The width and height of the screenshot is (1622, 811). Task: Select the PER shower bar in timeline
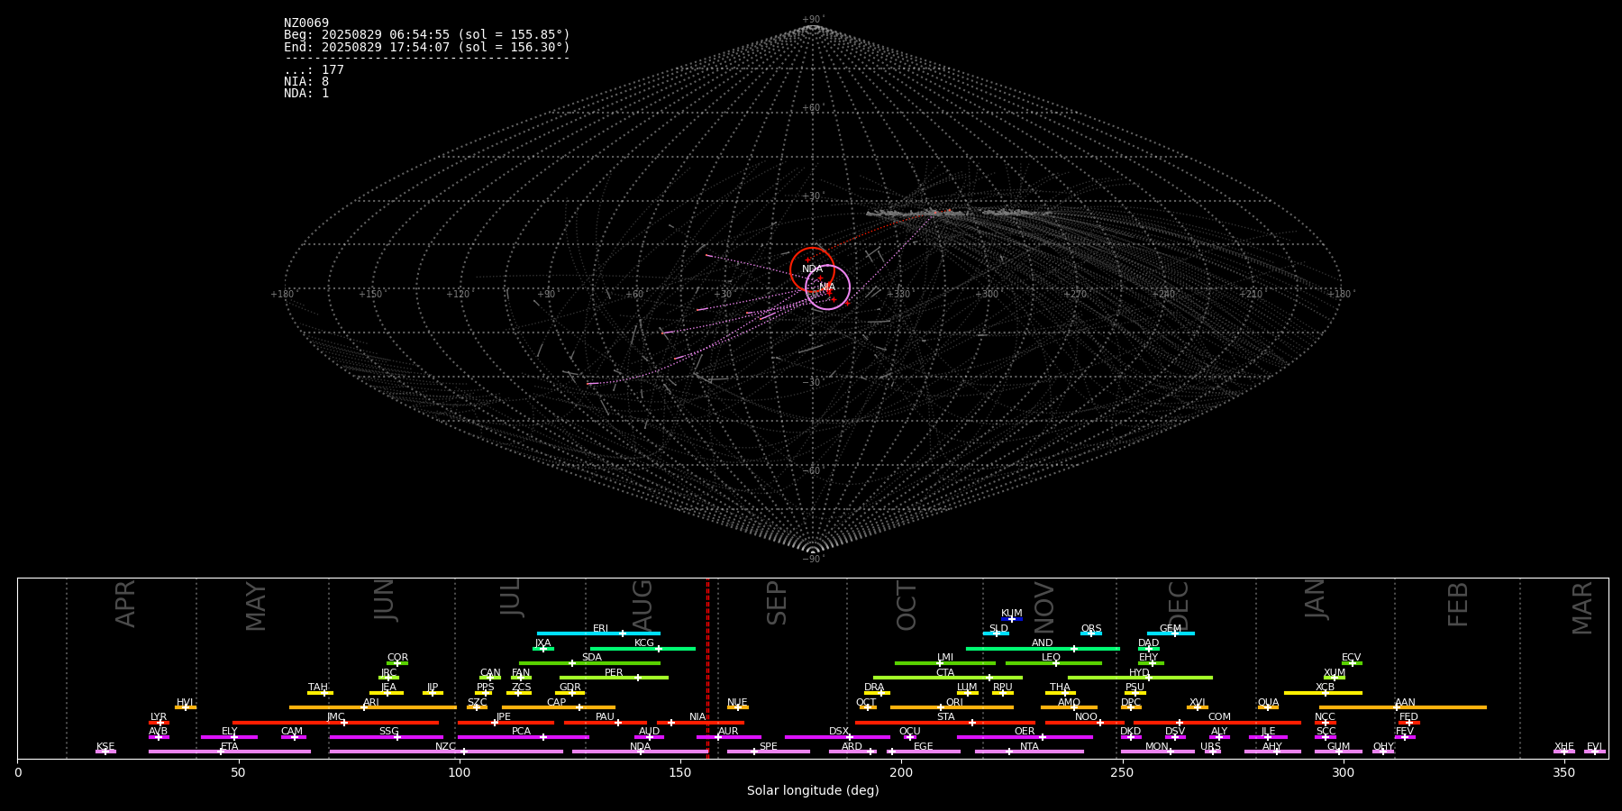[614, 678]
